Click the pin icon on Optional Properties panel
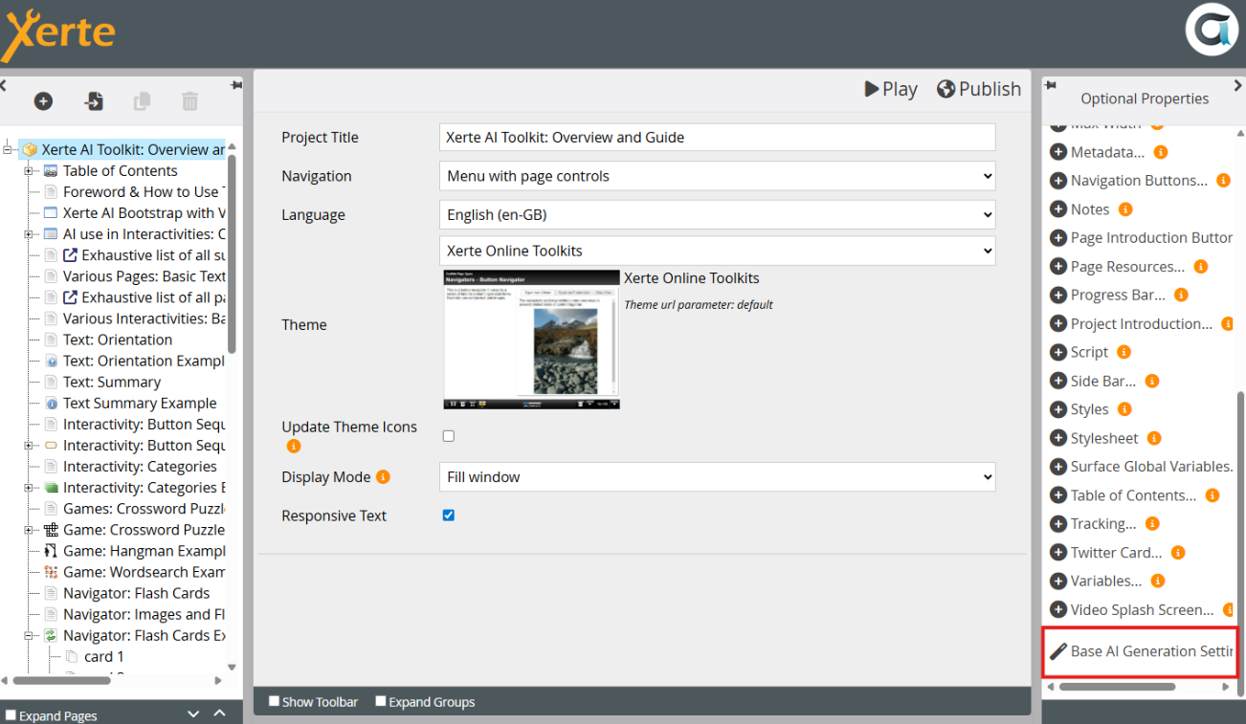The width and height of the screenshot is (1246, 724). 1050,86
